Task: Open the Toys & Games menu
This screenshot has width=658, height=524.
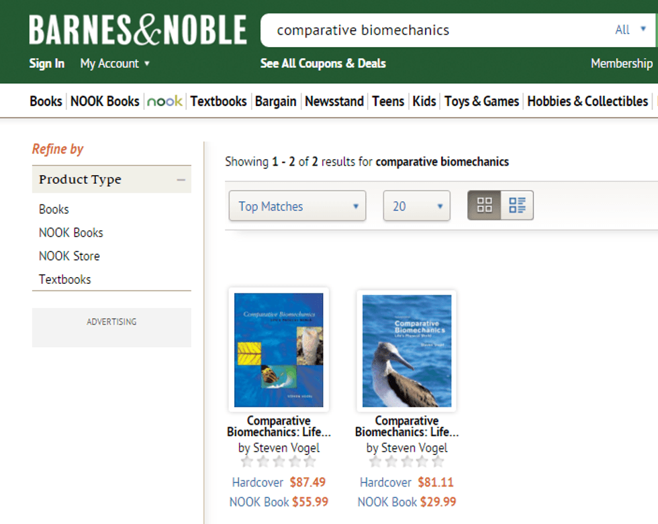Action: (481, 101)
